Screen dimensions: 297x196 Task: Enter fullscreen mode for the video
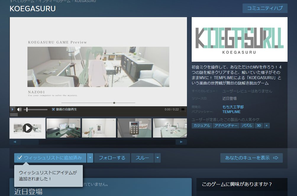(x=183, y=110)
